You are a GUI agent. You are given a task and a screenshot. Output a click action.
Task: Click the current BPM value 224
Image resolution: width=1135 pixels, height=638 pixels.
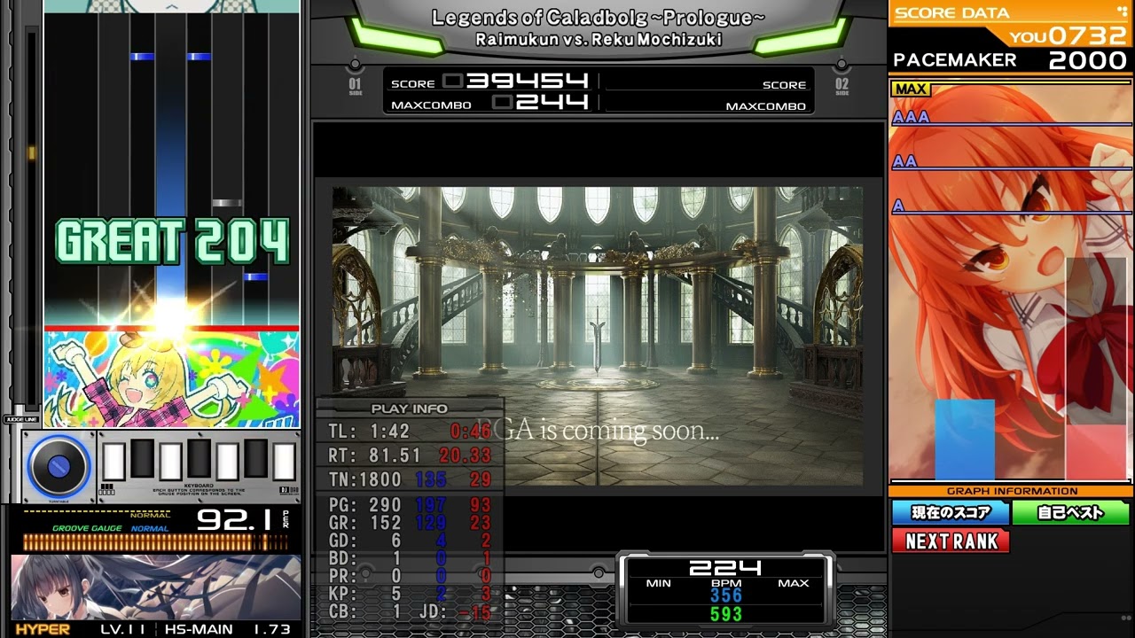click(725, 567)
